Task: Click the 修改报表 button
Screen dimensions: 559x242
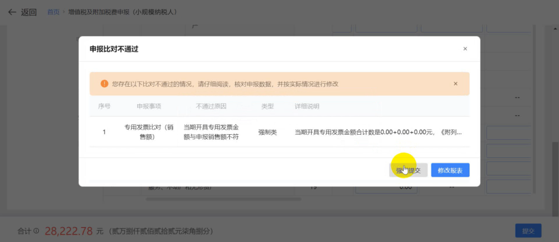Action: click(x=450, y=170)
